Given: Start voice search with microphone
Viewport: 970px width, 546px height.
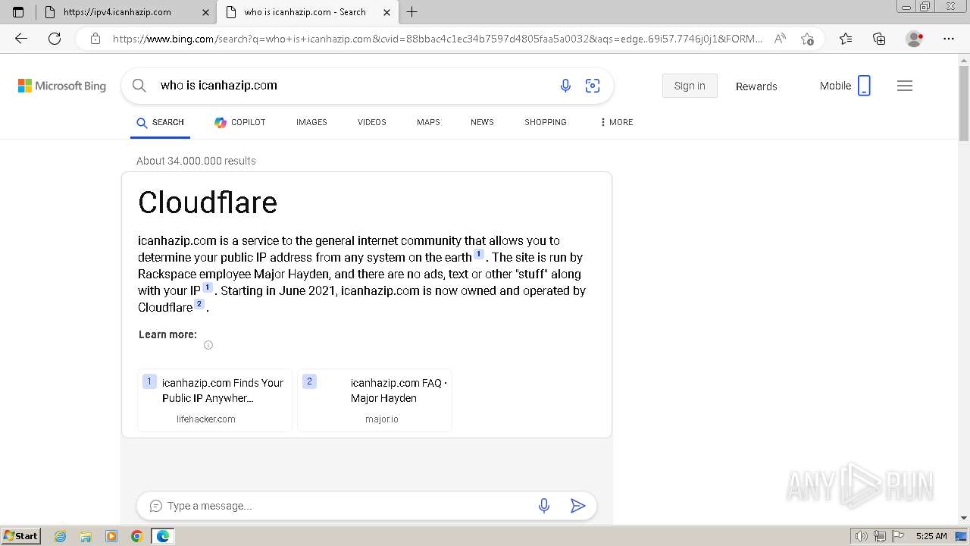Looking at the screenshot, I should pos(565,86).
